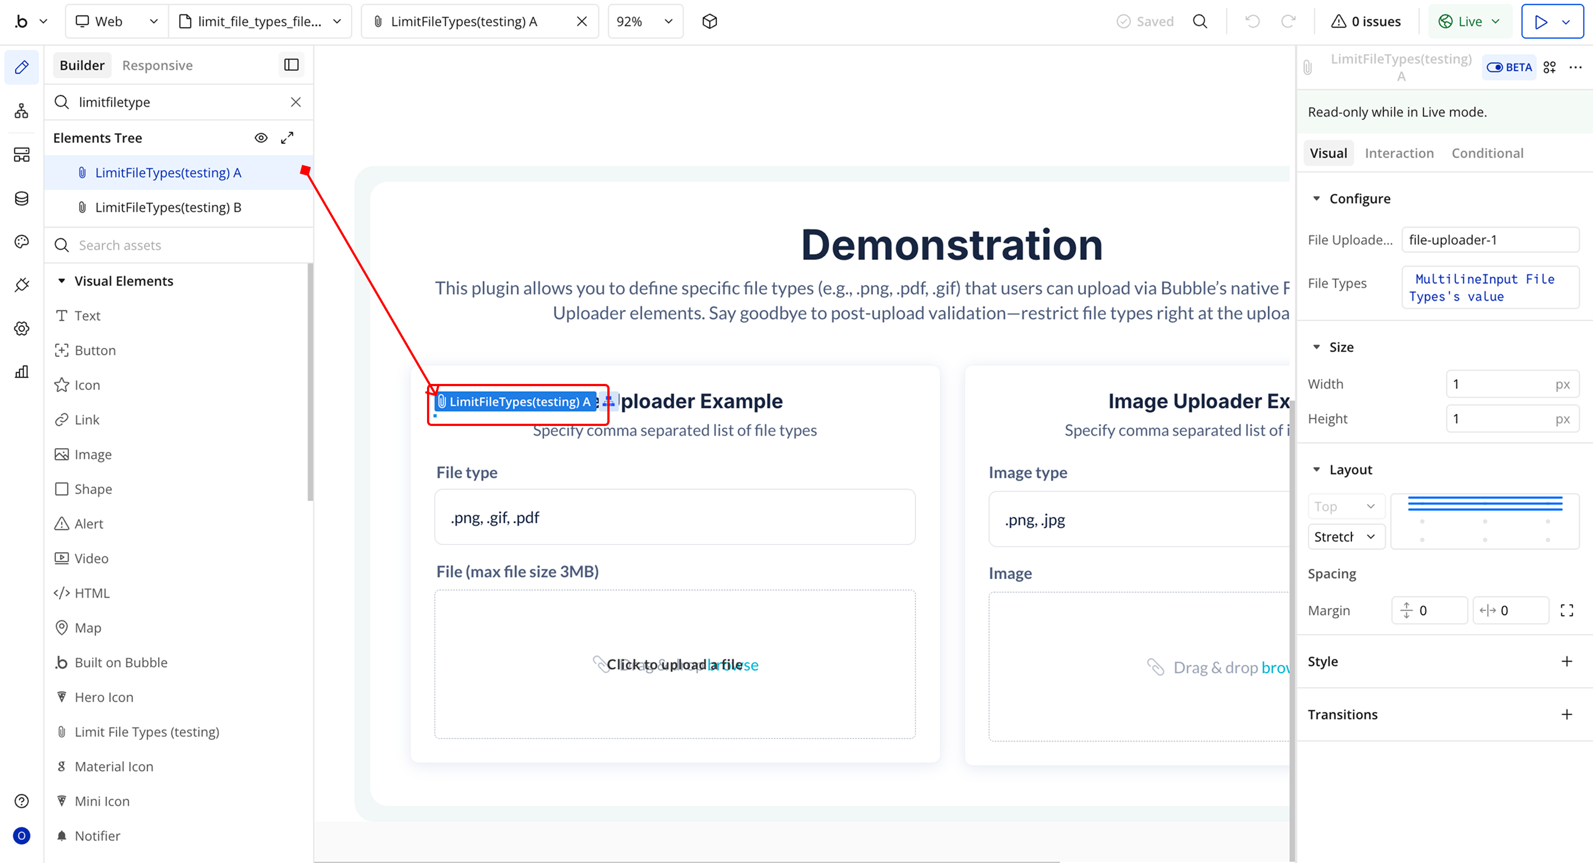Select LimitFileTypes(testing) B in tree

coord(168,207)
